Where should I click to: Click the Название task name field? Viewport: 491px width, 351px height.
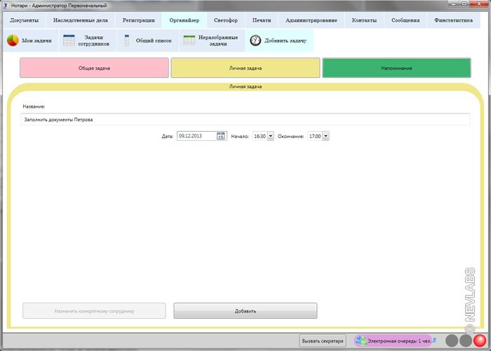(245, 119)
